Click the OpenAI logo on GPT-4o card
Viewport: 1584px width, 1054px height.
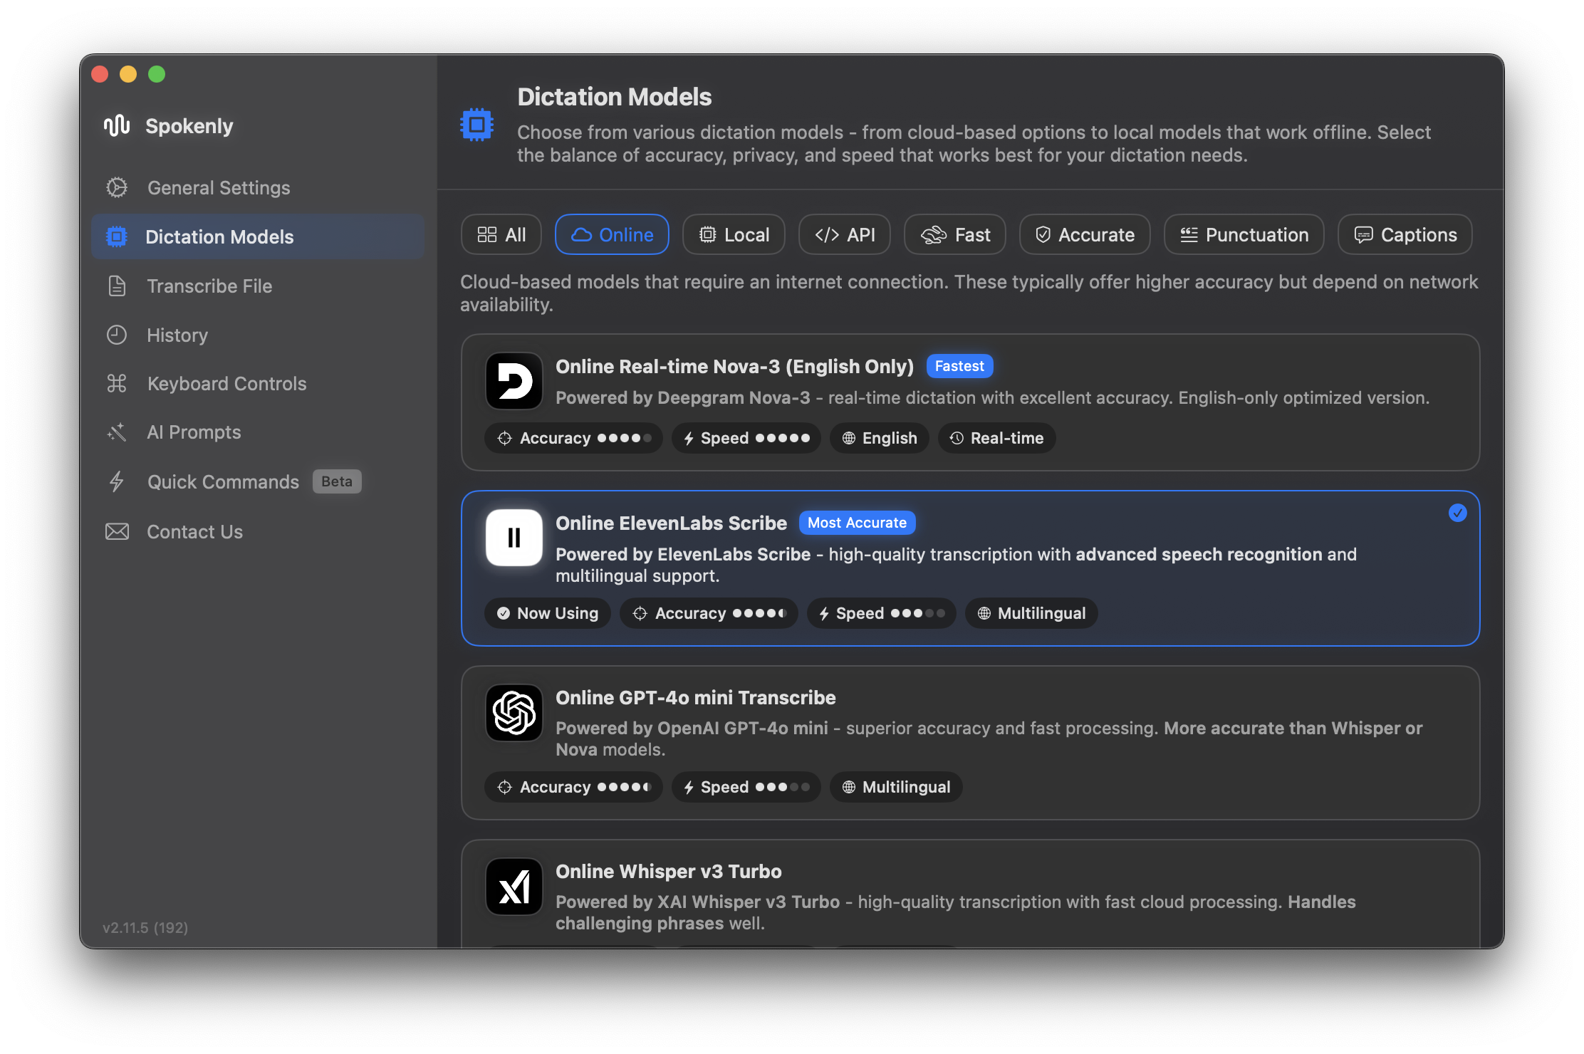pos(514,712)
